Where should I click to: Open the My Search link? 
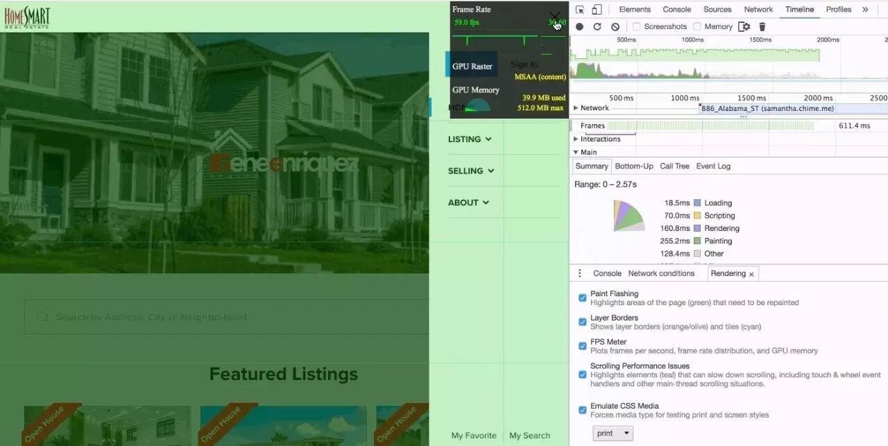pos(529,436)
